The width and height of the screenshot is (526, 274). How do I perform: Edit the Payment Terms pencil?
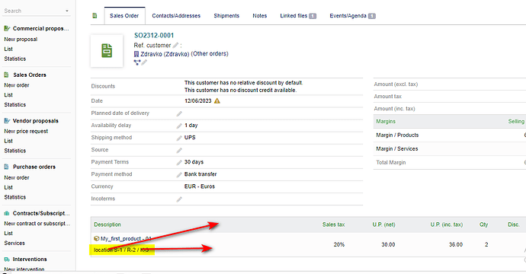click(179, 162)
